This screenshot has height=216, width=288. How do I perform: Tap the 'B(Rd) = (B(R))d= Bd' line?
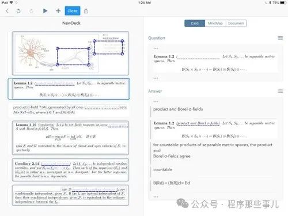(x=172, y=183)
